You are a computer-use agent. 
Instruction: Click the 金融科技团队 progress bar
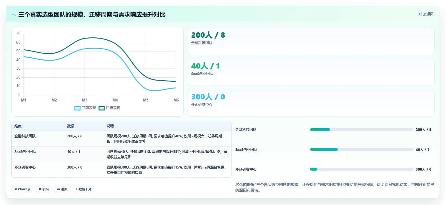click(x=362, y=130)
